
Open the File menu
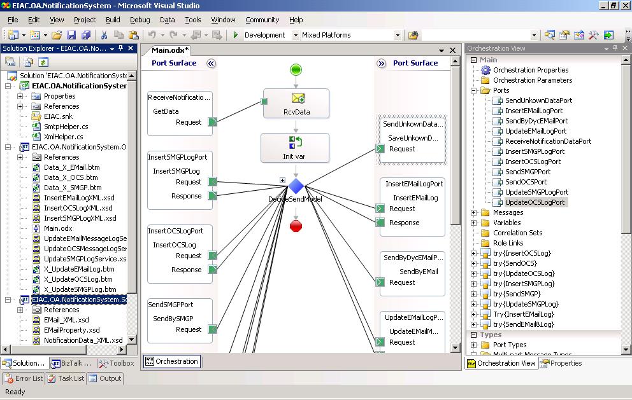point(13,20)
